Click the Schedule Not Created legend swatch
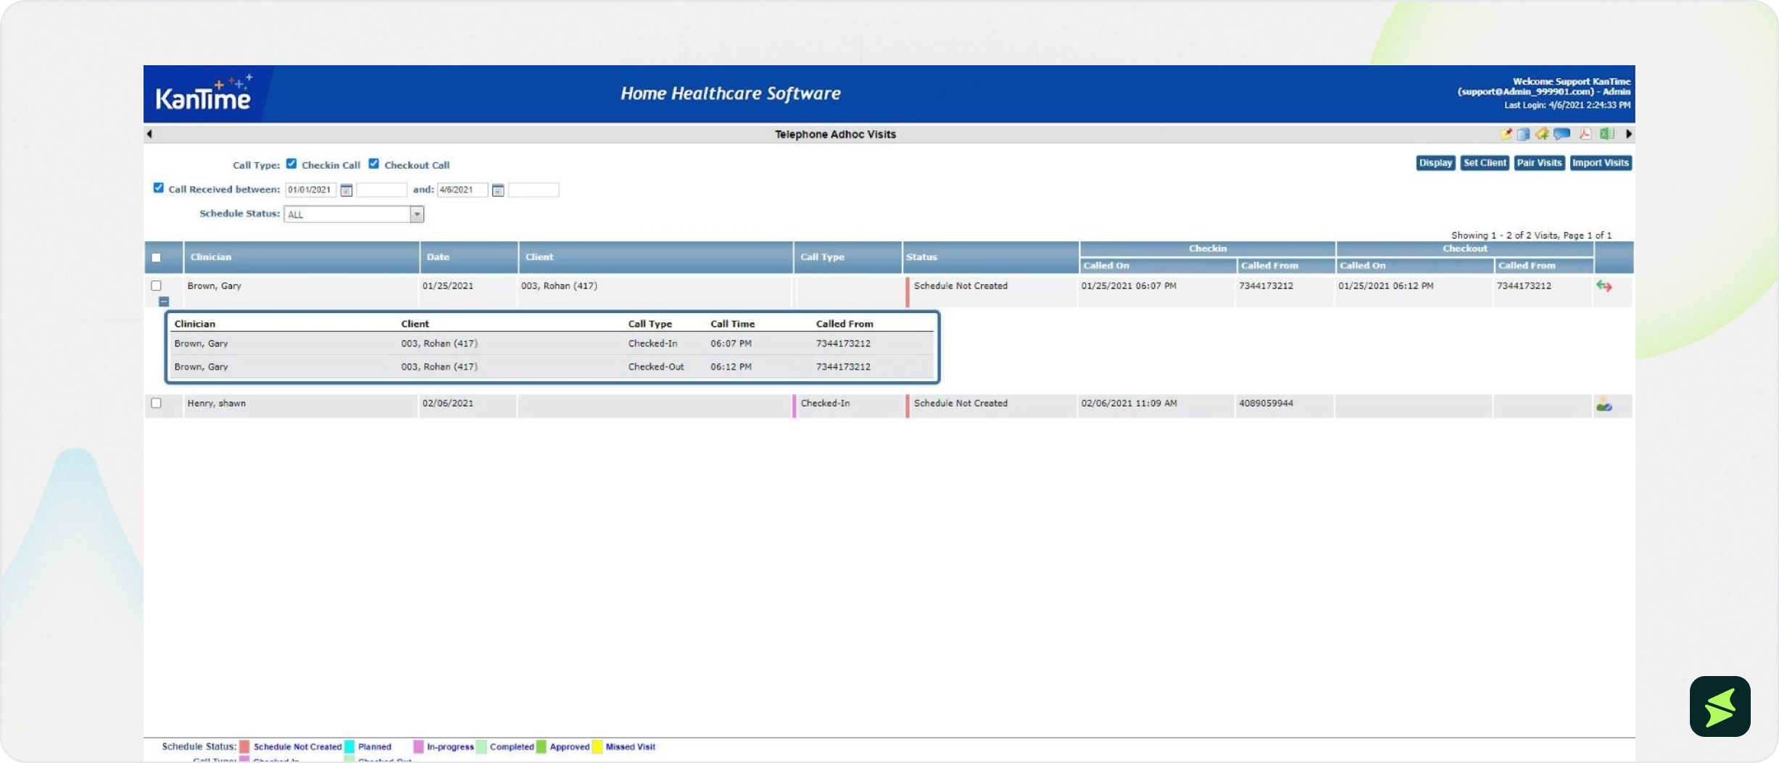This screenshot has height=763, width=1779. 245,747
